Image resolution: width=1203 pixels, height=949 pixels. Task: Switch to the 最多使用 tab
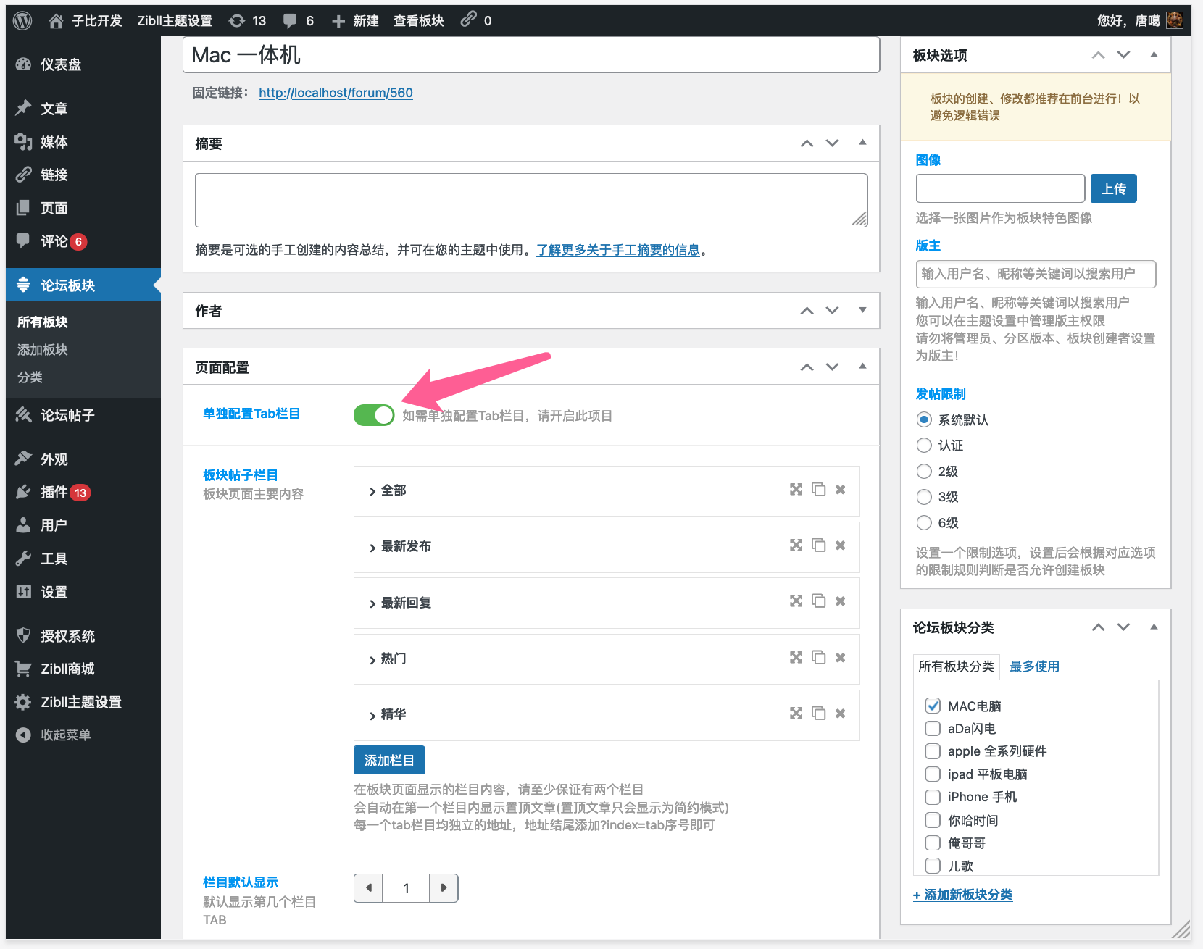tap(1034, 666)
